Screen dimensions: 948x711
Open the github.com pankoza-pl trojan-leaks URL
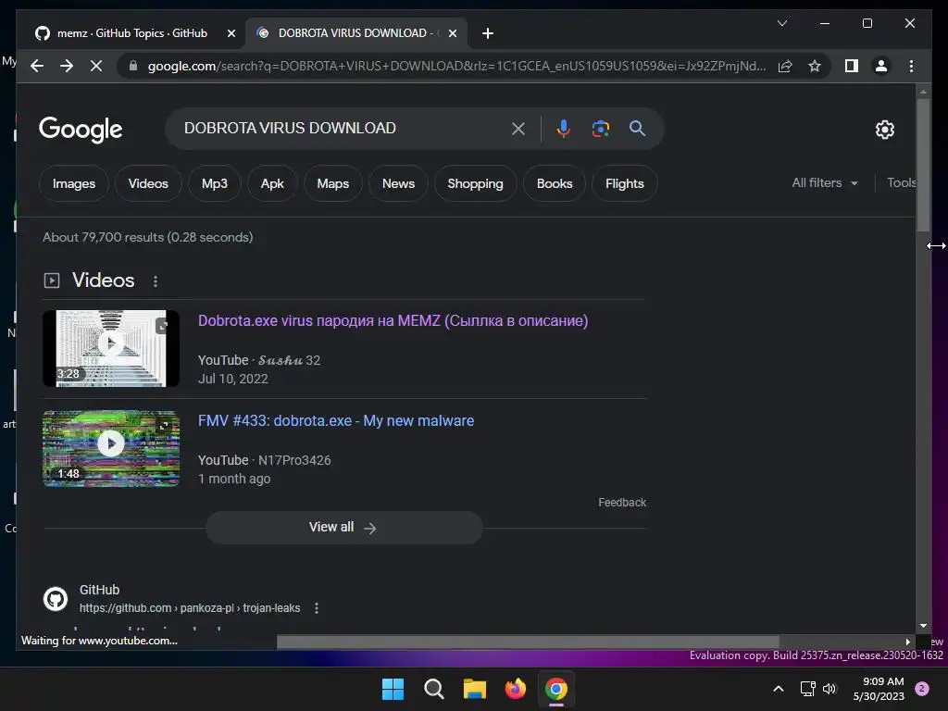tap(190, 608)
